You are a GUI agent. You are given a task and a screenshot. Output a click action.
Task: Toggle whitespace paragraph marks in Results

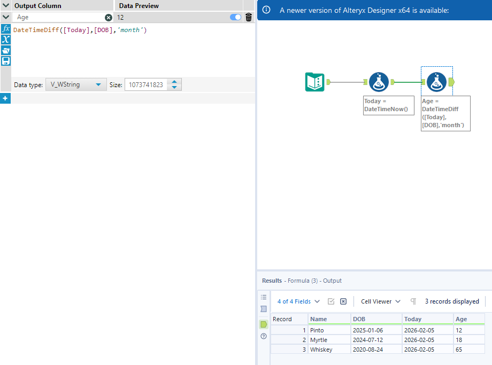[413, 301]
